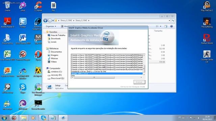Open HD Recovery desktop icon

pyautogui.click(x=7, y=88)
